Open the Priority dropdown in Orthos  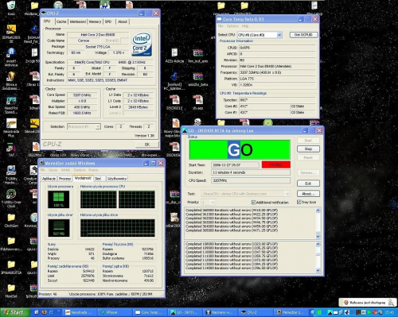point(213,203)
